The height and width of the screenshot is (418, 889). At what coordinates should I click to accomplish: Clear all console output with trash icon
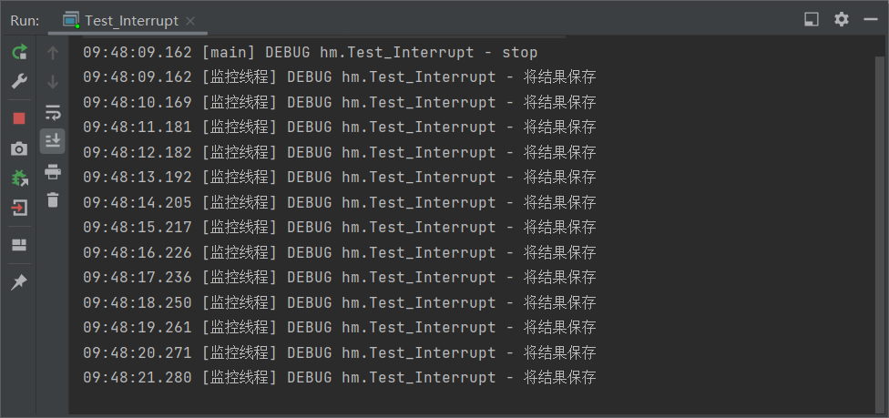click(53, 199)
